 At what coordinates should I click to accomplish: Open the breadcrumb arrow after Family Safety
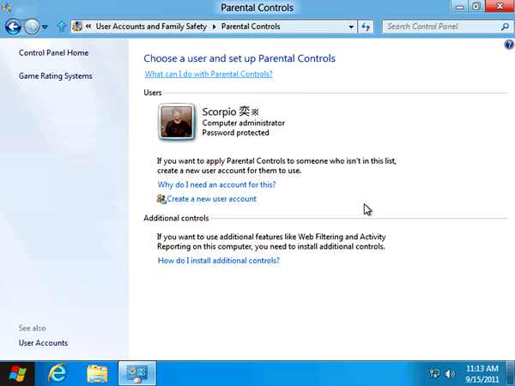pos(214,27)
